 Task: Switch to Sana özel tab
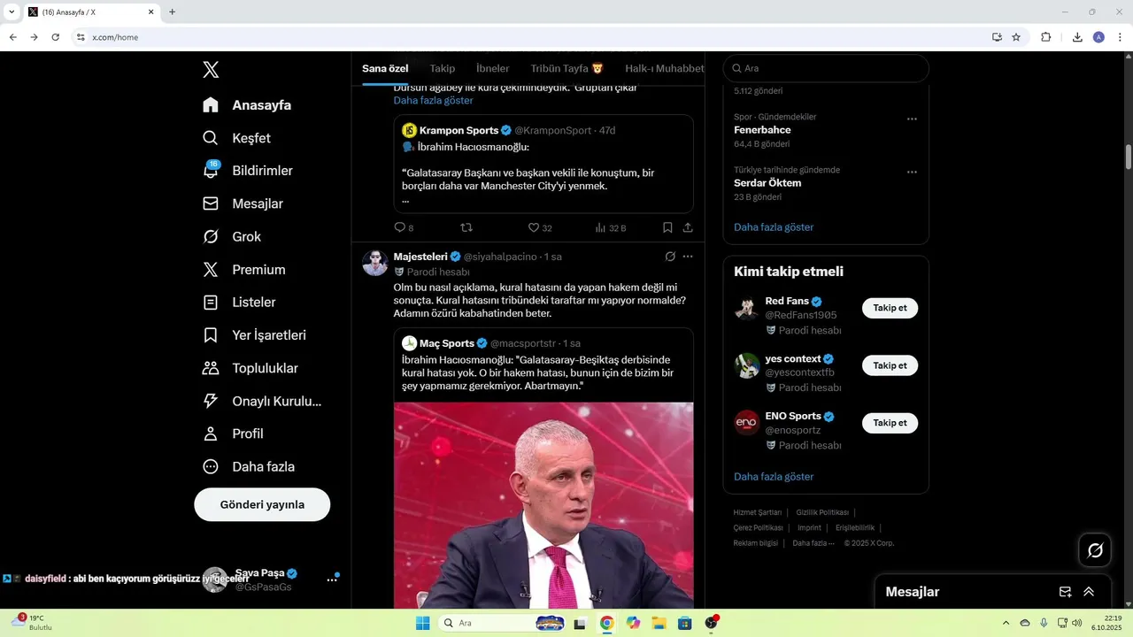(385, 68)
